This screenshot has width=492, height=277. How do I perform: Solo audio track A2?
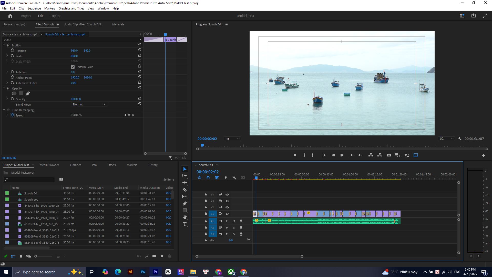pos(234,227)
